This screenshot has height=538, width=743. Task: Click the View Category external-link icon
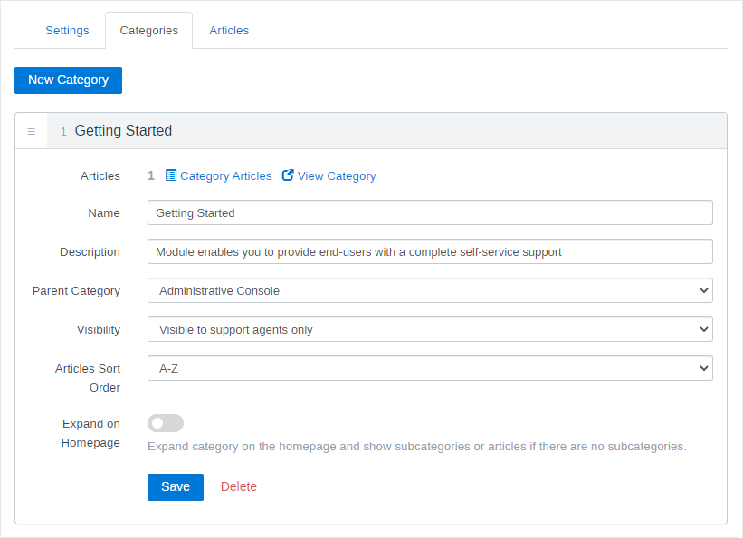coord(288,175)
